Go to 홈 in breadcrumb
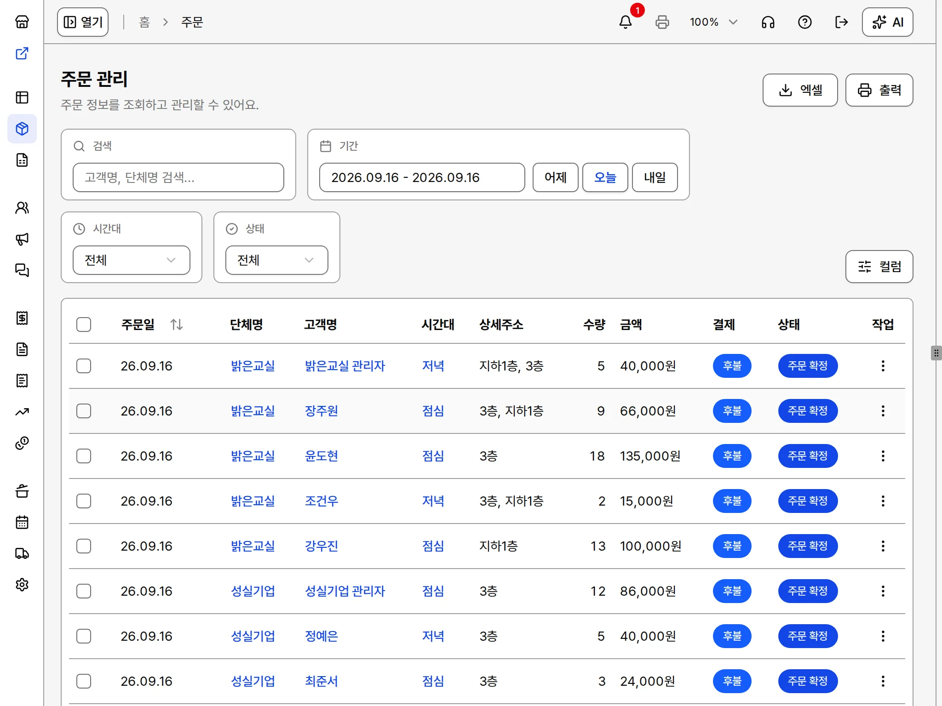Image resolution: width=942 pixels, height=706 pixels. point(144,22)
